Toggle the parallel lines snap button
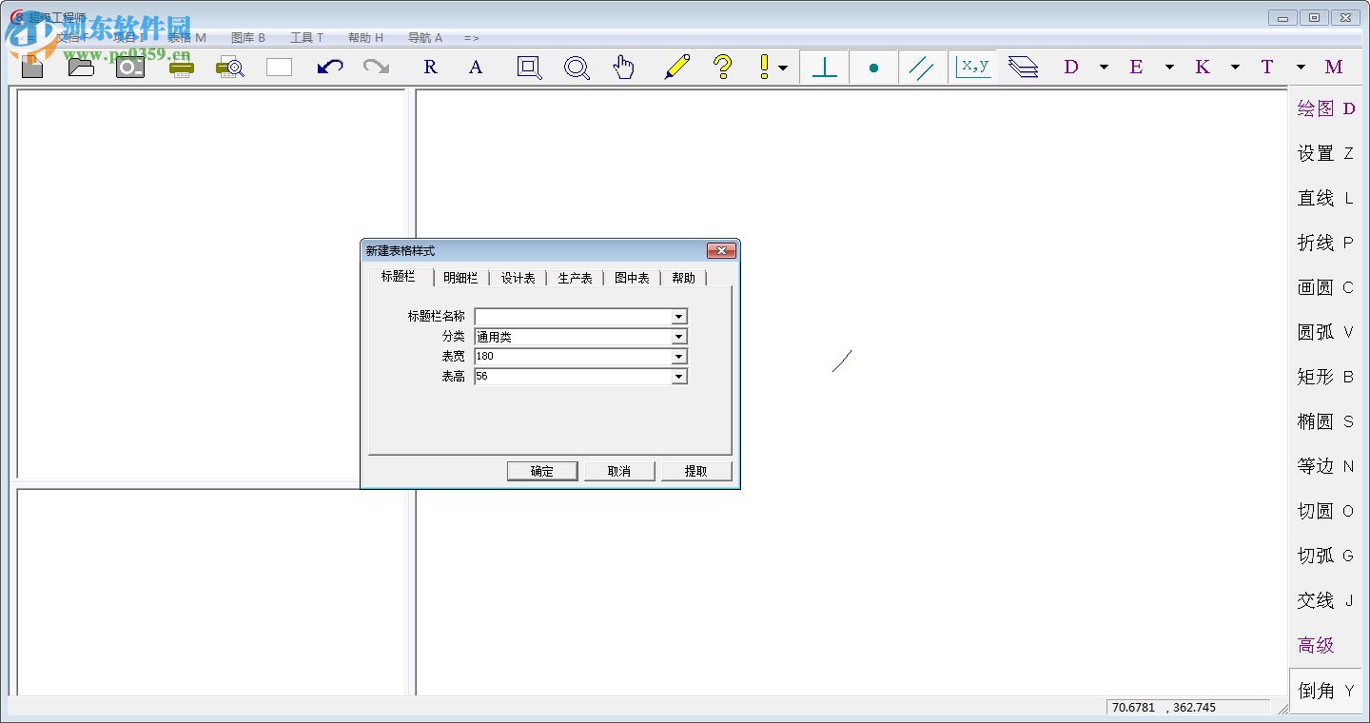The image size is (1370, 723). pyautogui.click(x=922, y=67)
